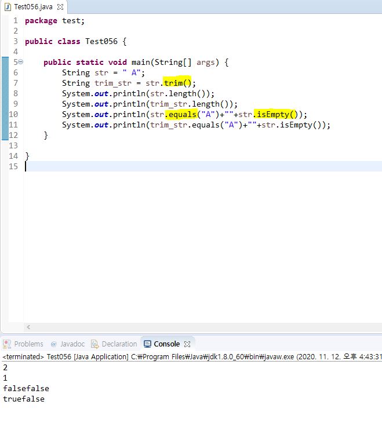Click console output 'truefalse'
382x434 pixels.
click(24, 399)
